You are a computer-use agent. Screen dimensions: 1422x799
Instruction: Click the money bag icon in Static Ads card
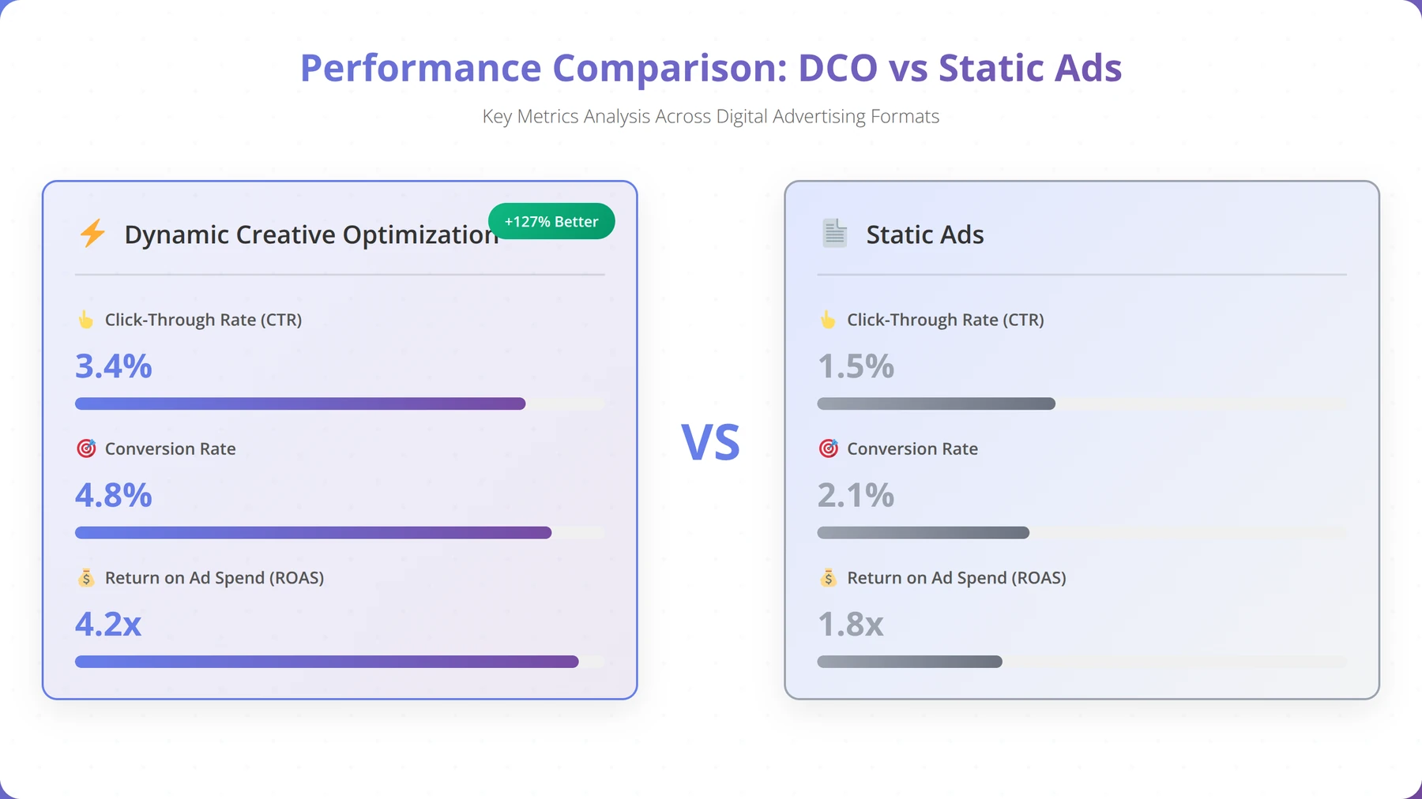(x=828, y=578)
